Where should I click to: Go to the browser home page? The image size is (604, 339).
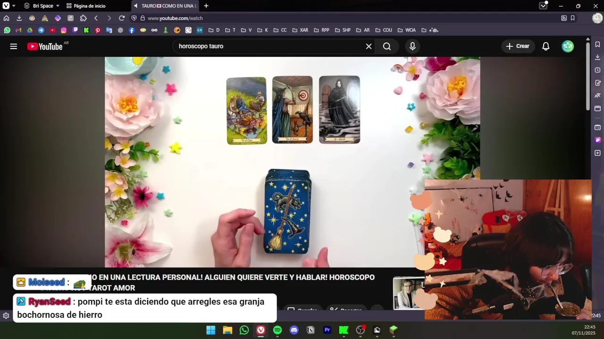[6, 18]
